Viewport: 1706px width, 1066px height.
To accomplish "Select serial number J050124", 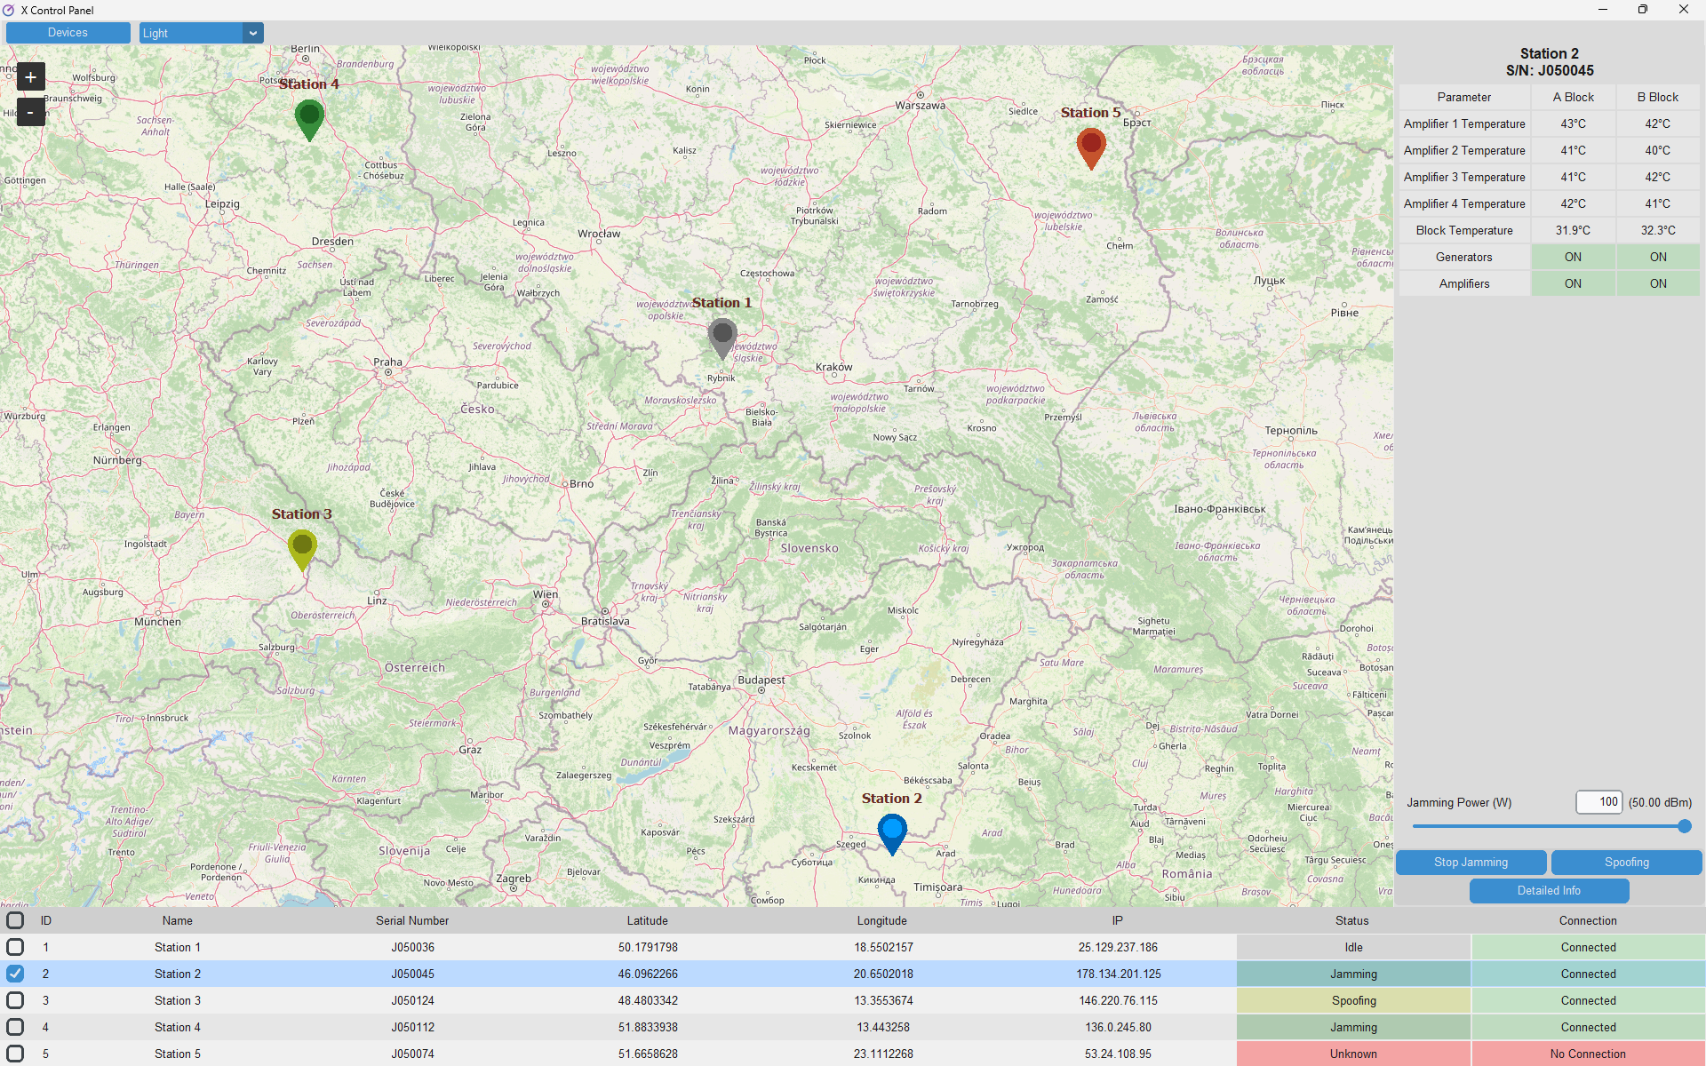I will (x=412, y=1000).
